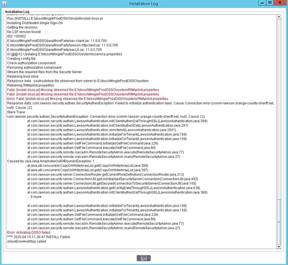
Task: Click the vertical scrollbar thumb
Action: [x=279, y=222]
